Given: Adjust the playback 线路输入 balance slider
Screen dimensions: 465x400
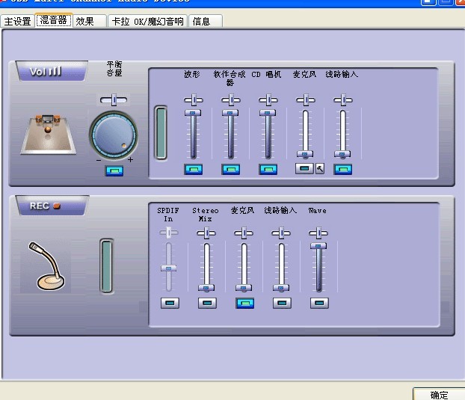Looking at the screenshot, I should [x=343, y=100].
